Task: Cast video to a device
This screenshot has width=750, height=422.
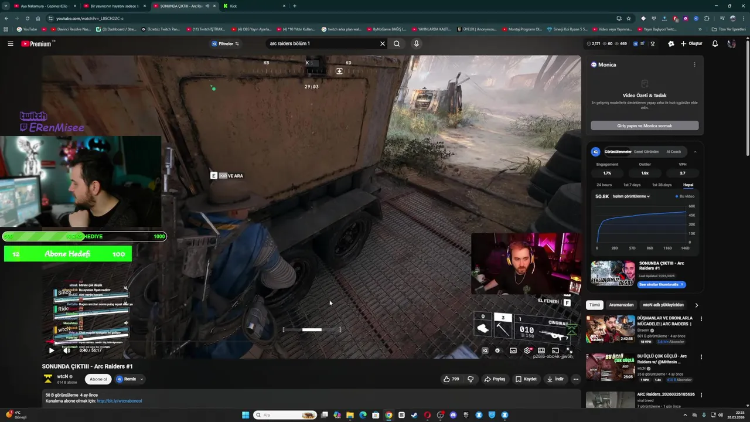Action: [x=555, y=350]
